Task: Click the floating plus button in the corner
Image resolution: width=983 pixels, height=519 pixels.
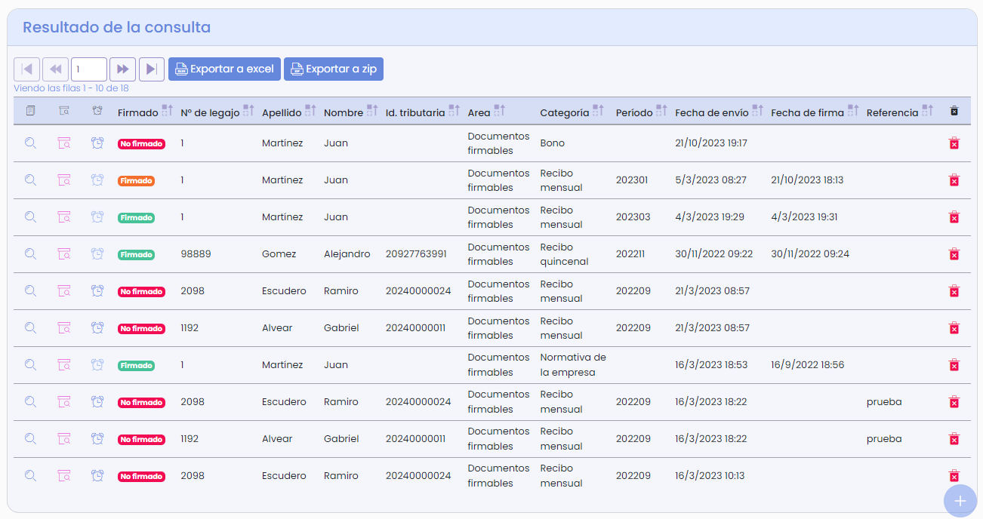Action: [960, 500]
